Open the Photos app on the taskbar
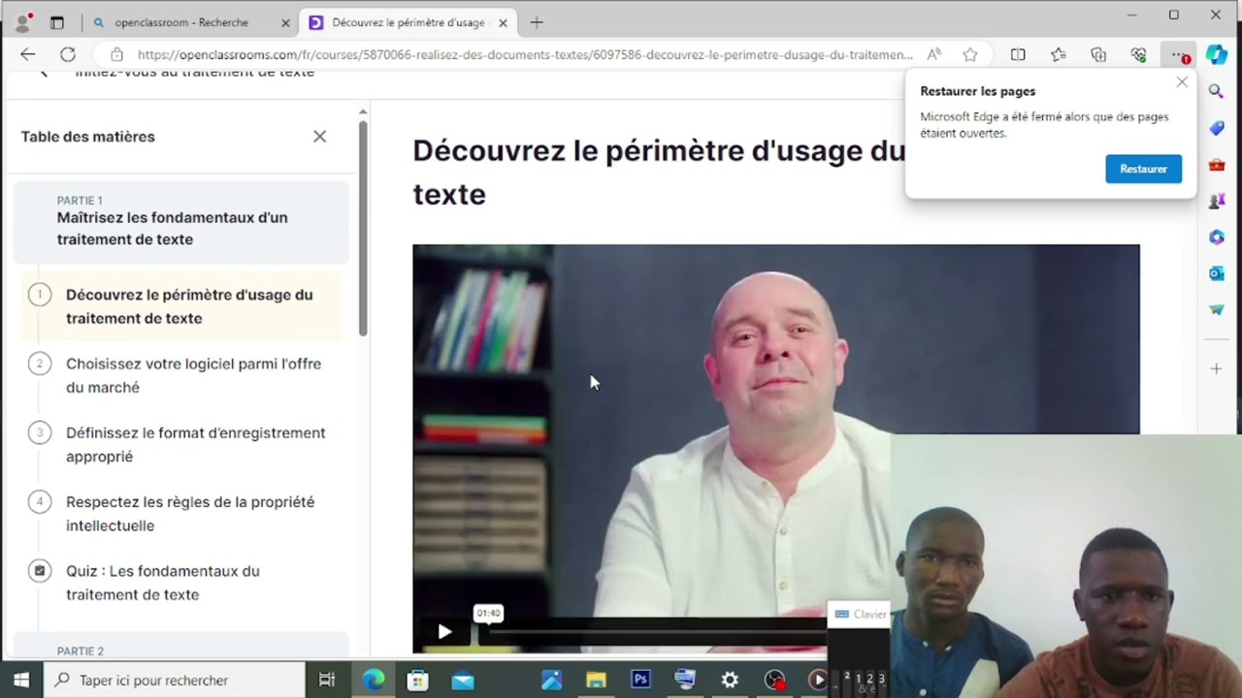This screenshot has width=1242, height=698. click(552, 680)
